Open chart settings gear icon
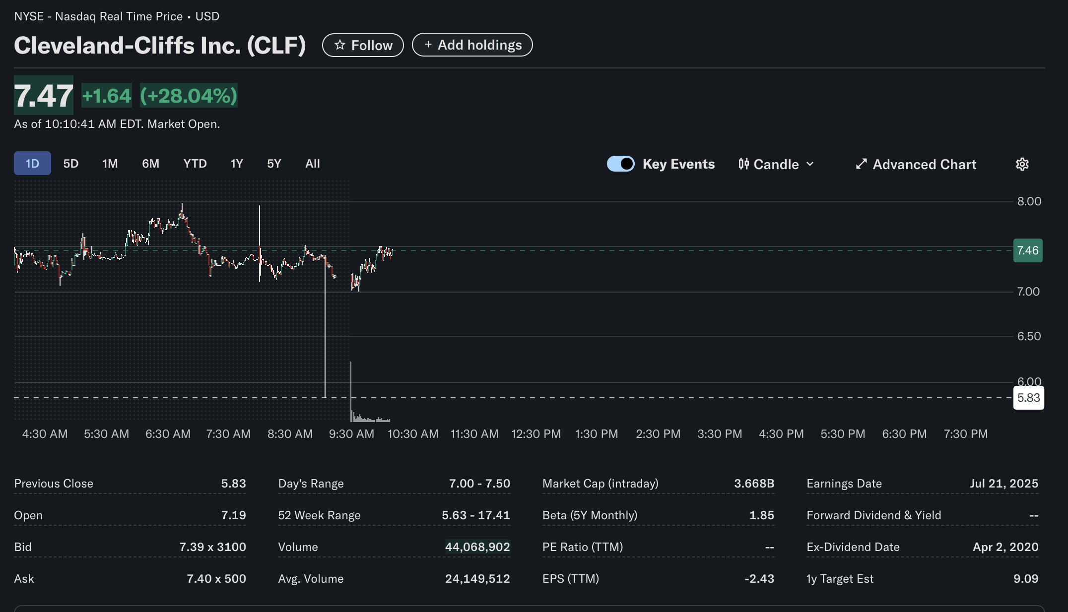 pyautogui.click(x=1022, y=164)
